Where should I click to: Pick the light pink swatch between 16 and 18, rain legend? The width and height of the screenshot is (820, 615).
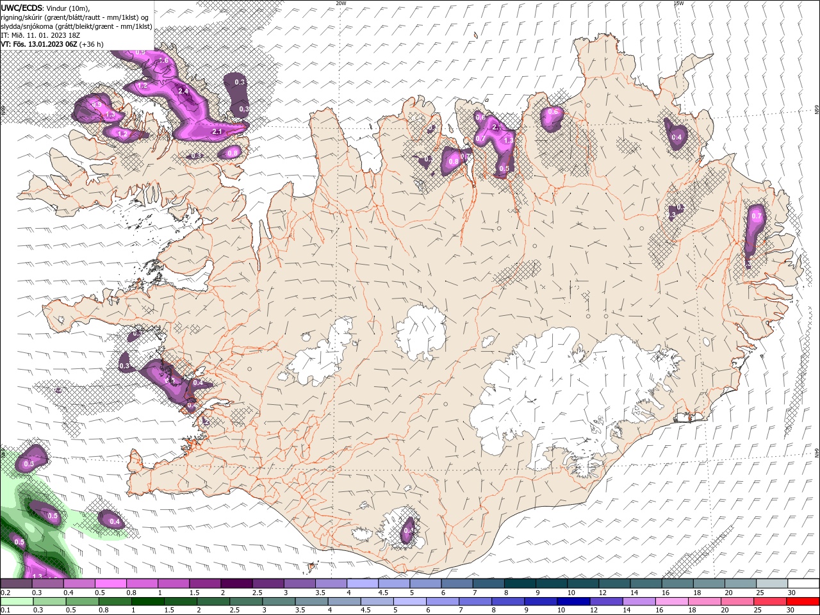point(673,602)
